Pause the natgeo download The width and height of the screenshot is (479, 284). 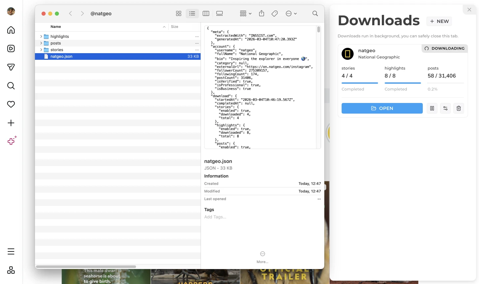pyautogui.click(x=432, y=108)
